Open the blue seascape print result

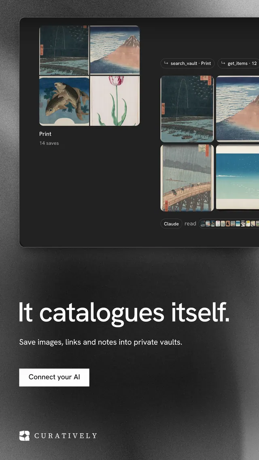pos(238,177)
